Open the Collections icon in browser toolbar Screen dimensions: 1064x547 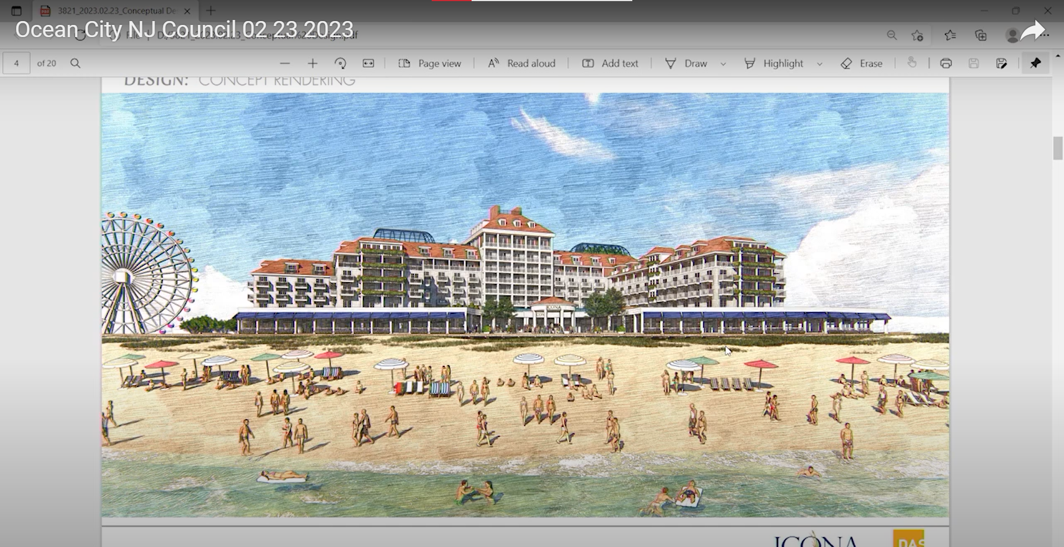[x=981, y=35]
